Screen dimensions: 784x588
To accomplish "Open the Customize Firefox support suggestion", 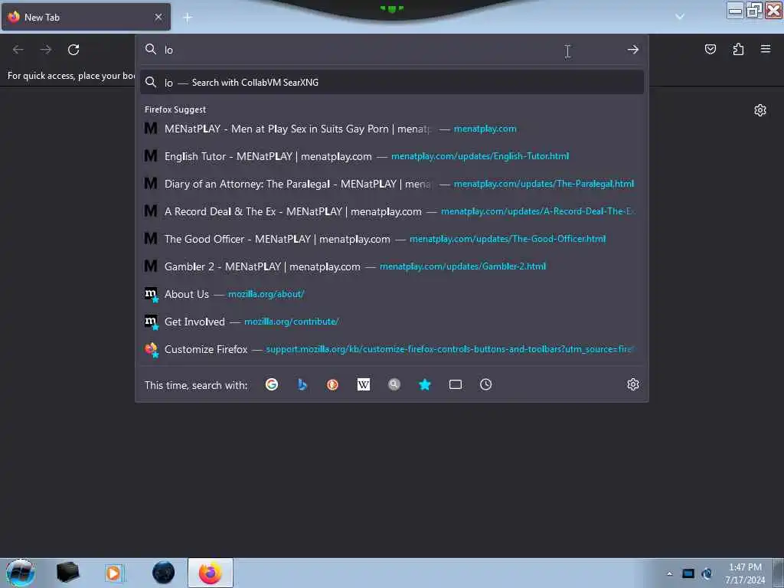I will pos(392,349).
